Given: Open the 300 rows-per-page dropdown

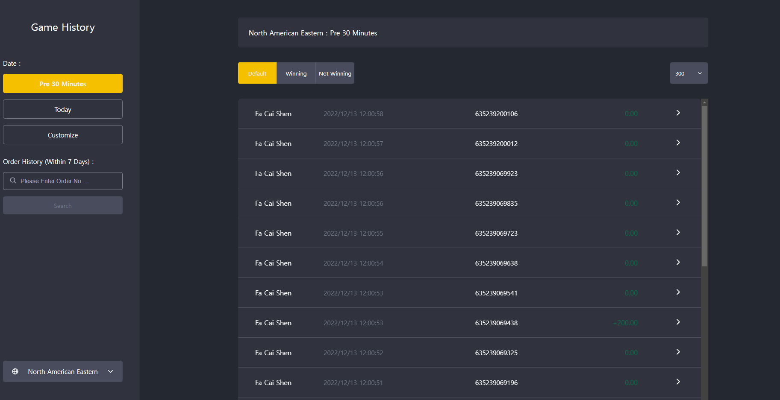Looking at the screenshot, I should pyautogui.click(x=689, y=73).
